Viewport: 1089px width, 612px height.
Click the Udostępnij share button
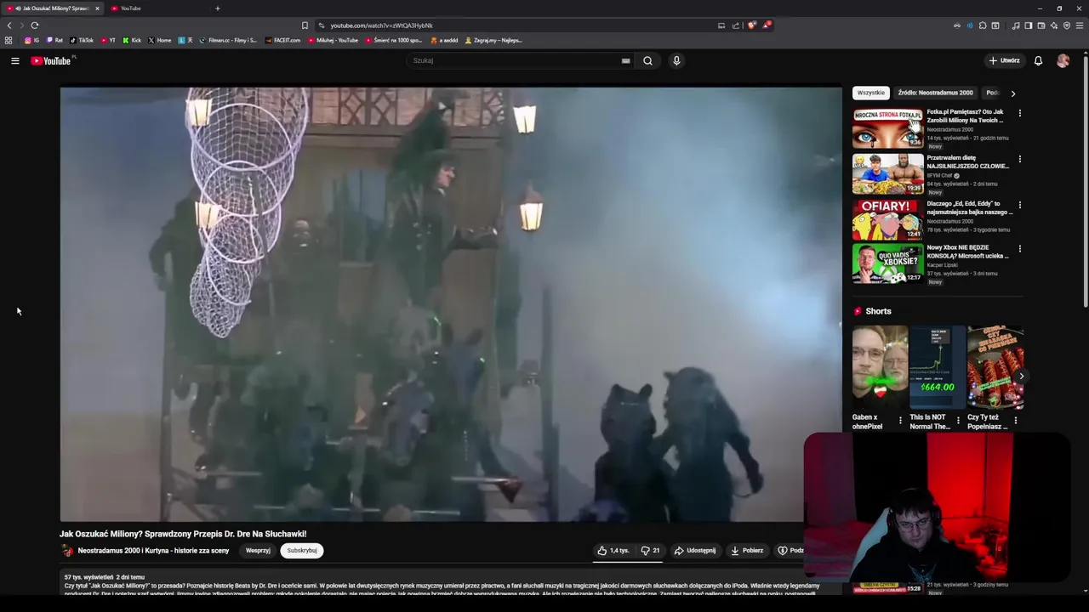pyautogui.click(x=695, y=551)
